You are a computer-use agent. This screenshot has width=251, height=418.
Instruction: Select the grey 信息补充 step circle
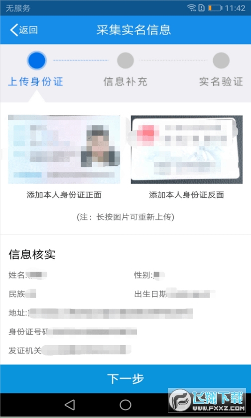(125, 60)
